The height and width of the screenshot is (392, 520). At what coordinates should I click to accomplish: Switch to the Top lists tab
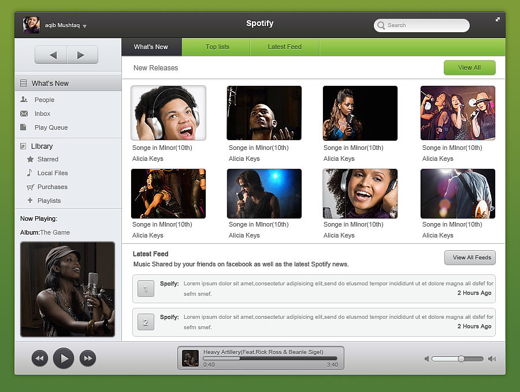click(216, 47)
